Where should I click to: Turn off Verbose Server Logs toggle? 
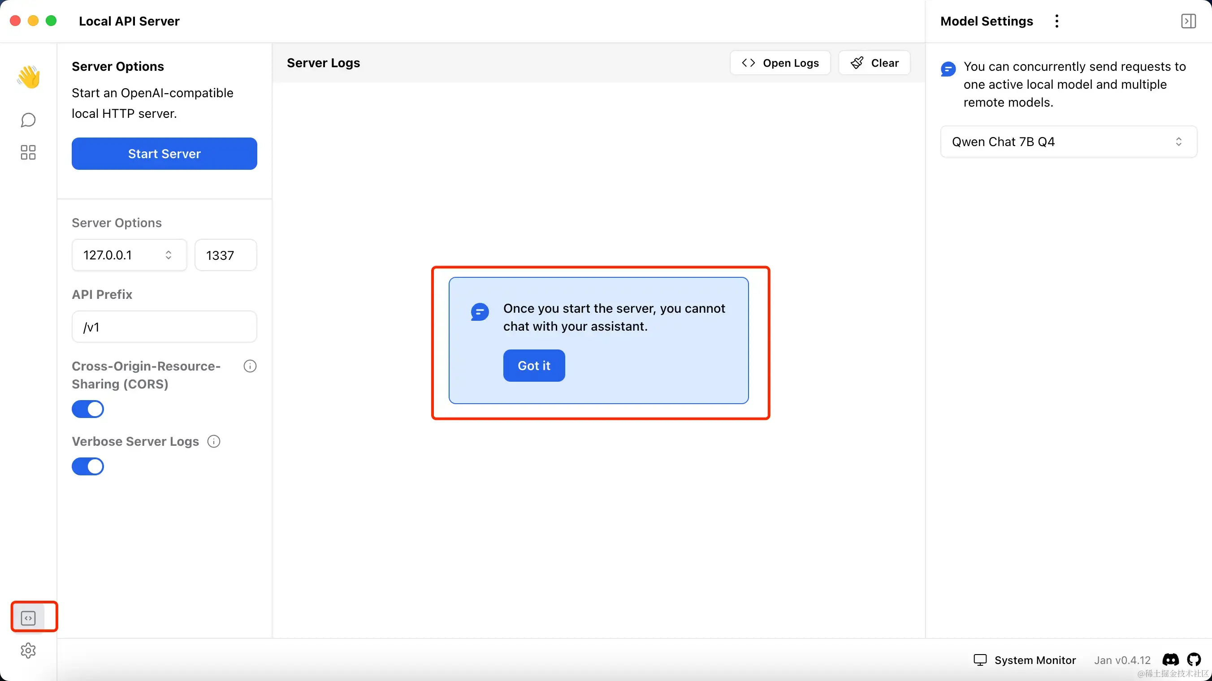pyautogui.click(x=88, y=466)
